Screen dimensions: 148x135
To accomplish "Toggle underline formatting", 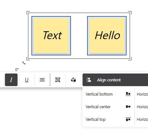I will [x=27, y=80].
